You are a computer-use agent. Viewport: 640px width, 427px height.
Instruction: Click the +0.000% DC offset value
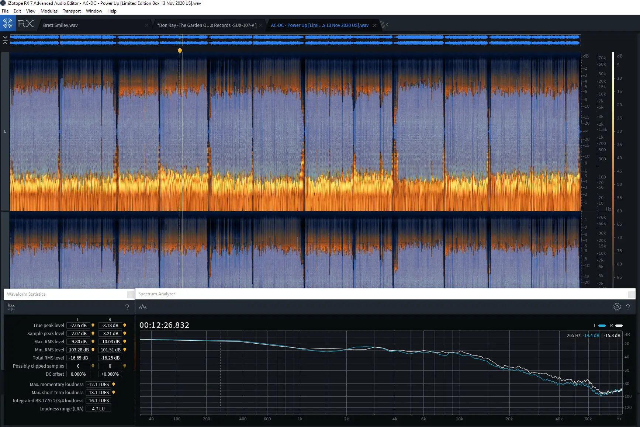click(x=110, y=374)
